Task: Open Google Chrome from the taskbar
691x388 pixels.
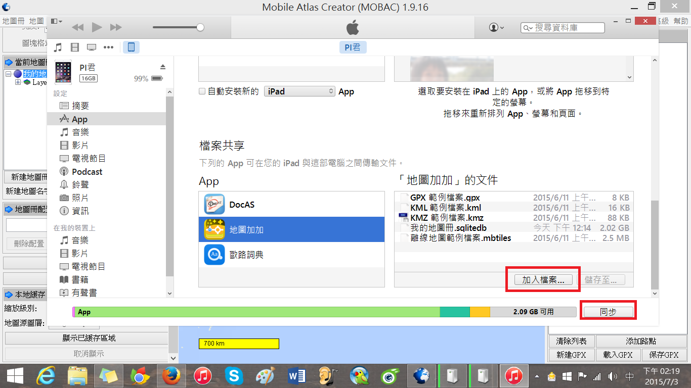Action: point(139,376)
